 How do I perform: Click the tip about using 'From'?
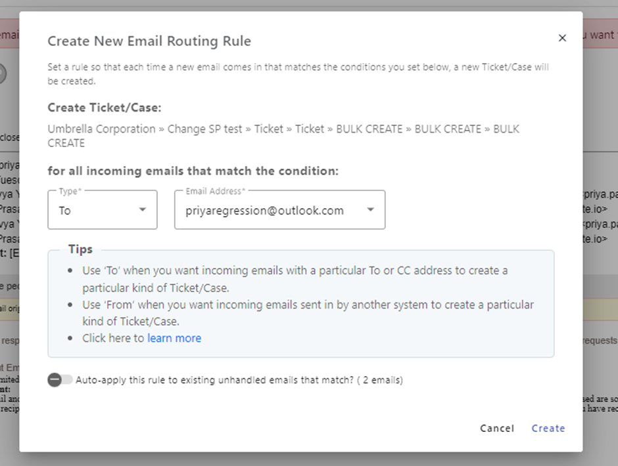pos(308,313)
